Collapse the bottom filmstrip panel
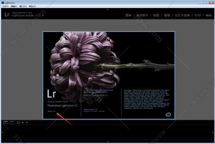 [108, 141]
